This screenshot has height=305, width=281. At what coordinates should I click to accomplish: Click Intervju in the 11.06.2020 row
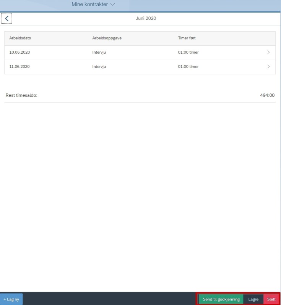[99, 66]
